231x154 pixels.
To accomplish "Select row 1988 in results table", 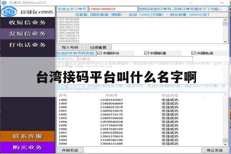I will (140, 100).
